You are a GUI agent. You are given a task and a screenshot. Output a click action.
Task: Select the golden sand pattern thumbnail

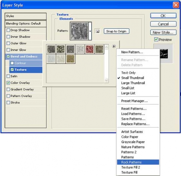click(x=70, y=59)
